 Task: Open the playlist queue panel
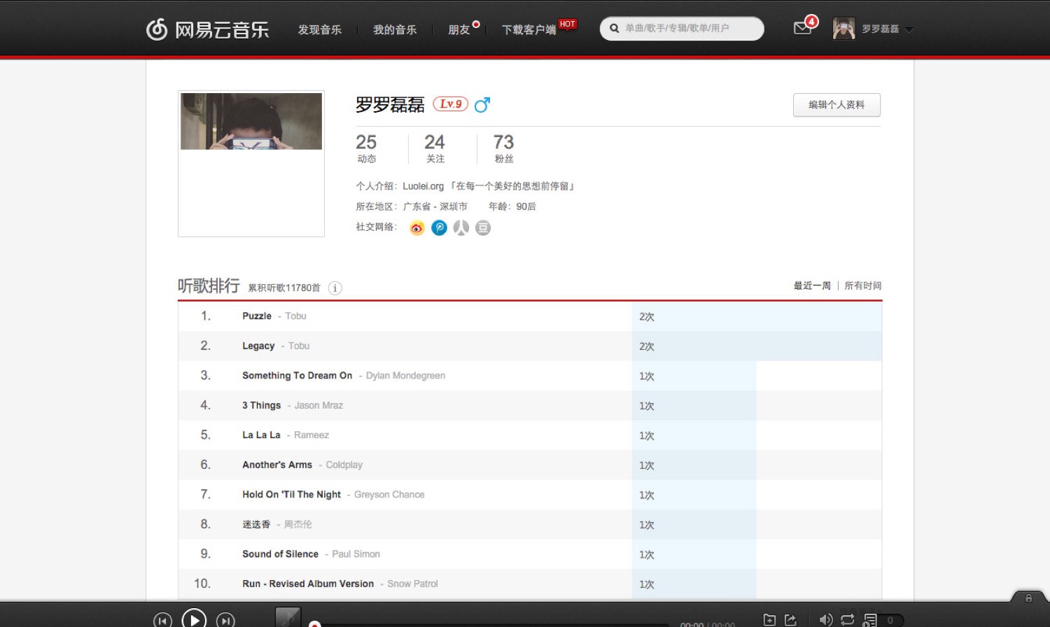[870, 619]
